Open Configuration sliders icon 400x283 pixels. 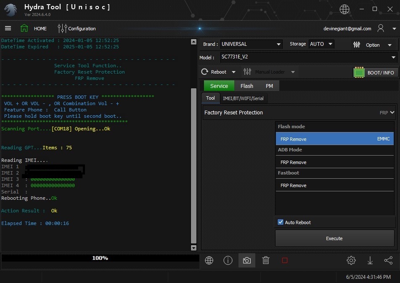[62, 28]
